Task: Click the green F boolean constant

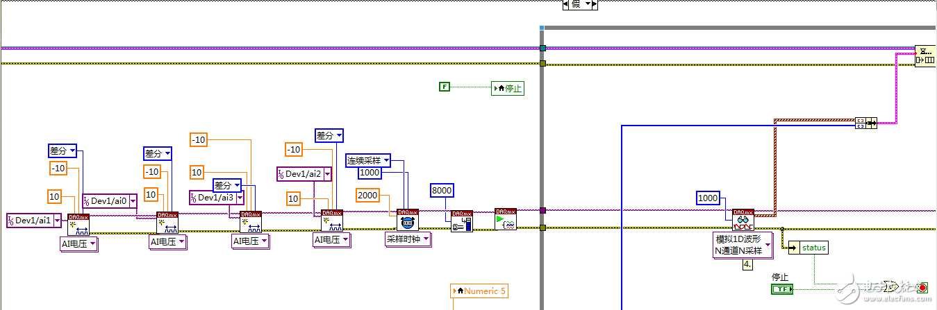Action: click(445, 87)
